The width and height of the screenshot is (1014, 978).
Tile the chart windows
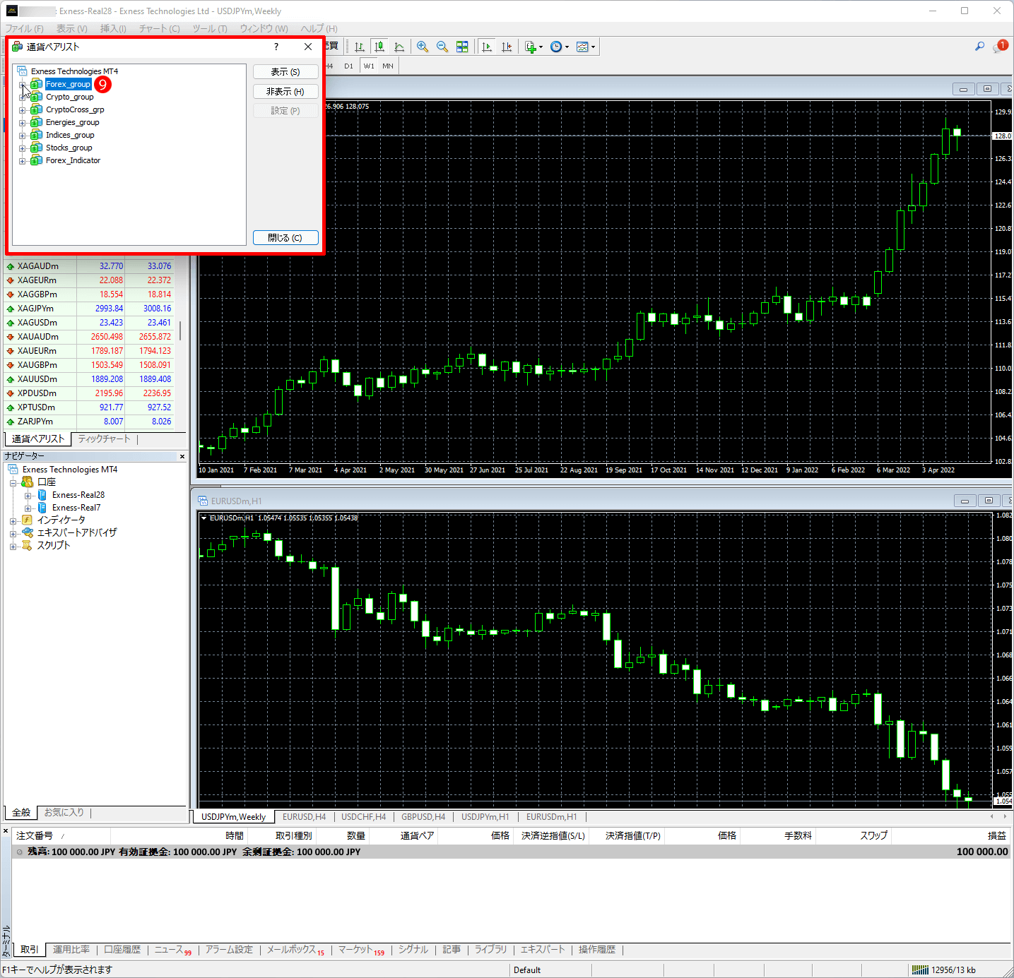[x=462, y=47]
